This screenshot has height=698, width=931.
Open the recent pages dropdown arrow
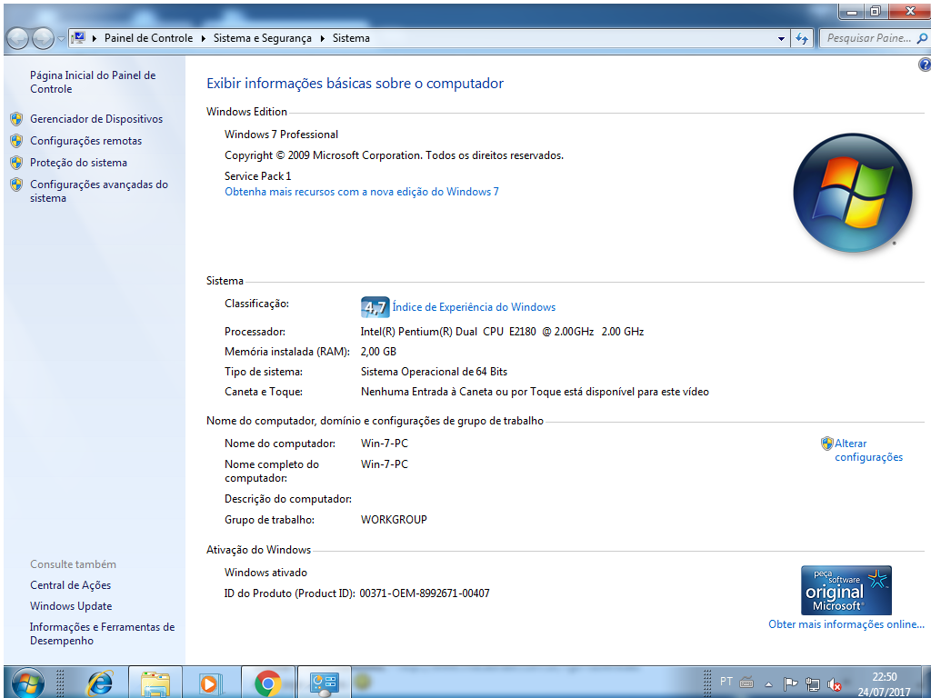coord(61,39)
